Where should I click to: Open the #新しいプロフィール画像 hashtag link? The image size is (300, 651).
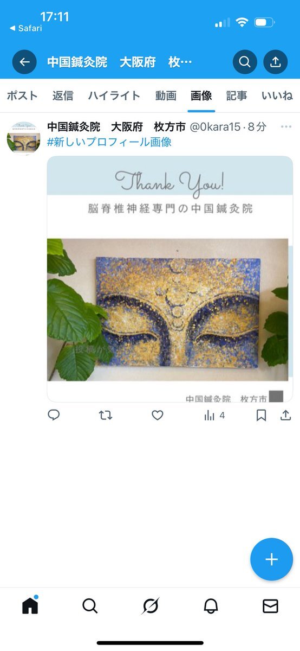click(109, 142)
